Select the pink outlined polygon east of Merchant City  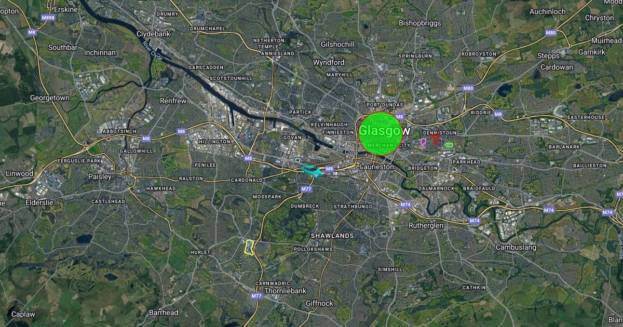423,142
